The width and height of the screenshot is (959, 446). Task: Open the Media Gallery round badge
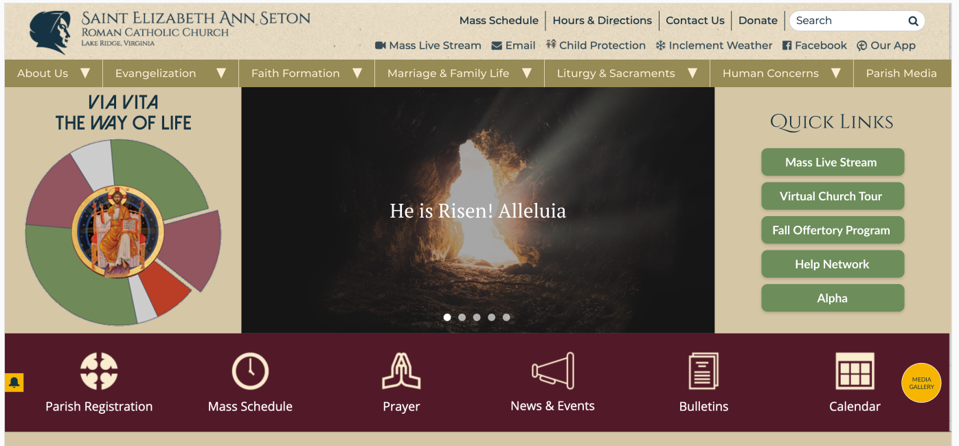pyautogui.click(x=921, y=383)
